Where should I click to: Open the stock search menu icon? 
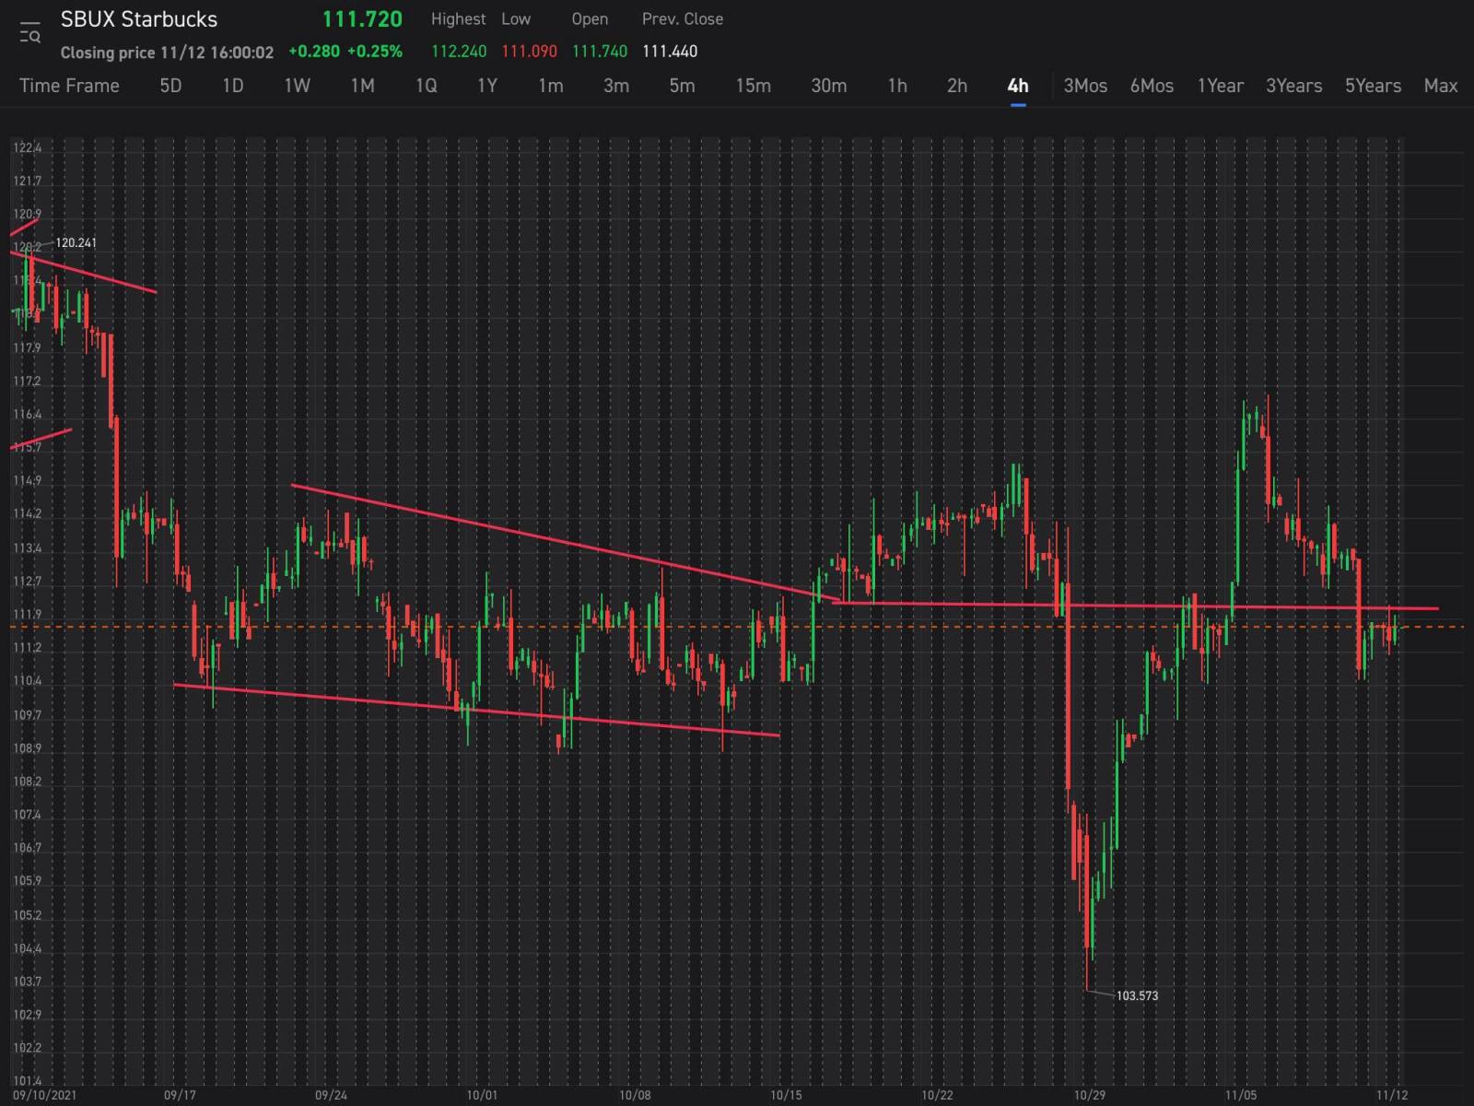coord(29,32)
